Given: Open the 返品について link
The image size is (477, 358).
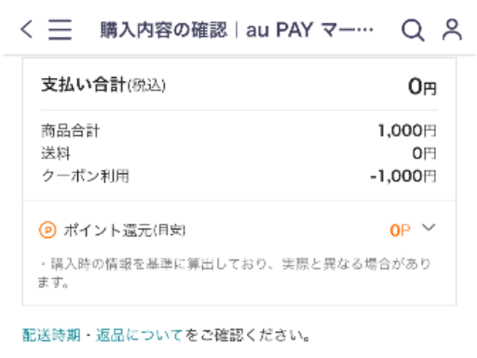Looking at the screenshot, I should click(139, 335).
